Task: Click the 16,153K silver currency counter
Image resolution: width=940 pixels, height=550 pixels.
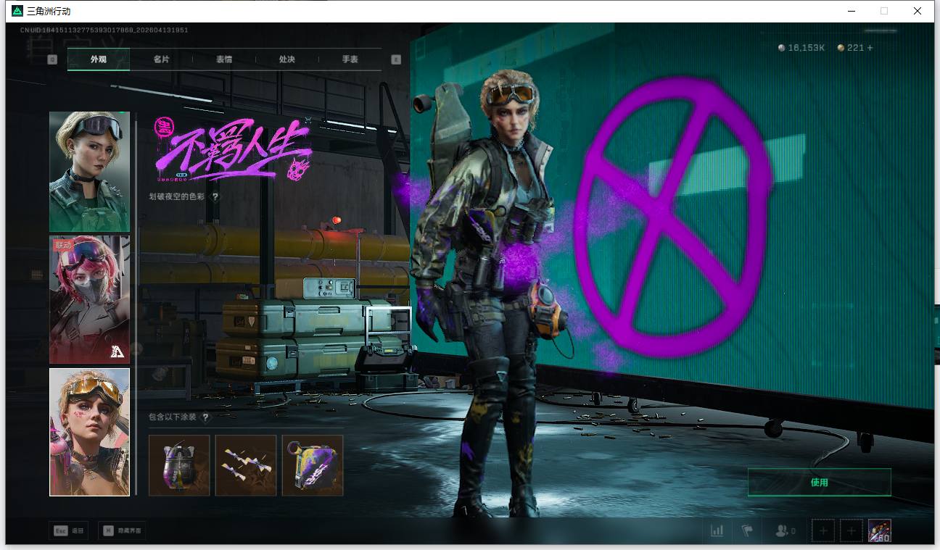Action: coord(801,48)
